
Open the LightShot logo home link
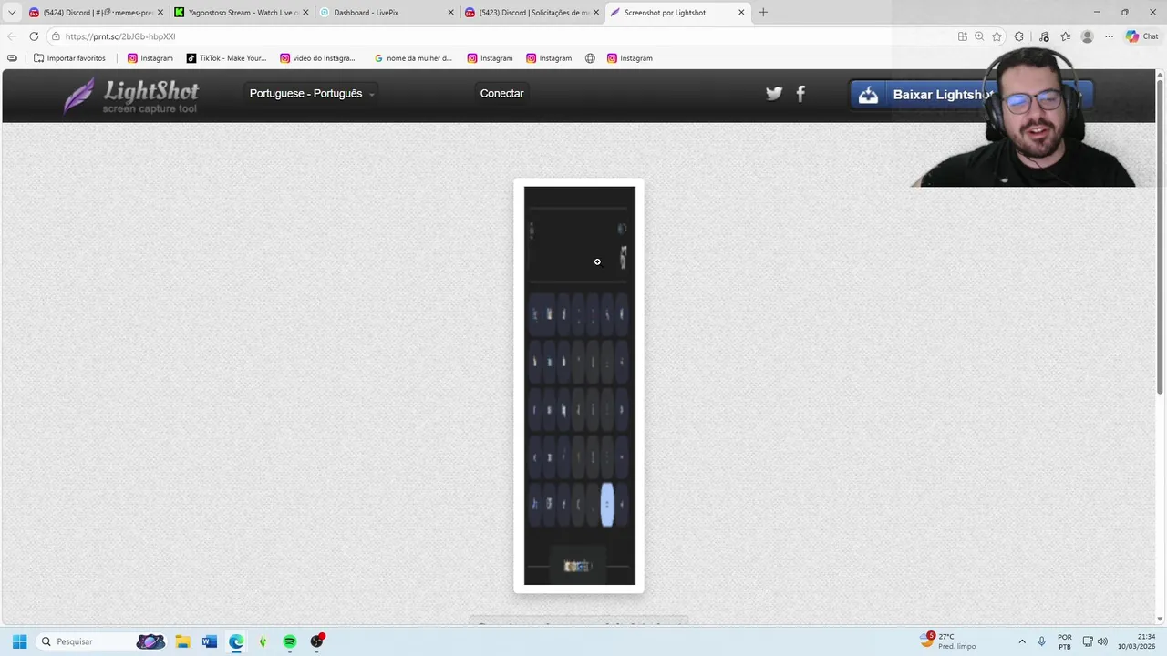[x=131, y=96]
